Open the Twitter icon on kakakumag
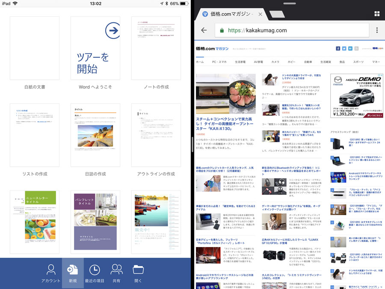This screenshot has height=289, width=385. pyautogui.click(x=344, y=48)
